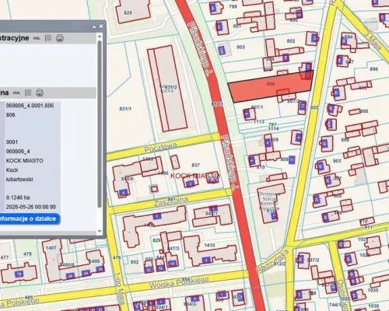Viewport: 389px width, 311px height.
Task: Click the Pocztowa street label
Action: 161,148
